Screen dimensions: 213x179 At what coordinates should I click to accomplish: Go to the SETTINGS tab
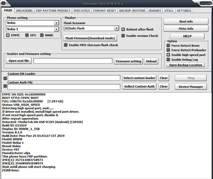point(184,11)
